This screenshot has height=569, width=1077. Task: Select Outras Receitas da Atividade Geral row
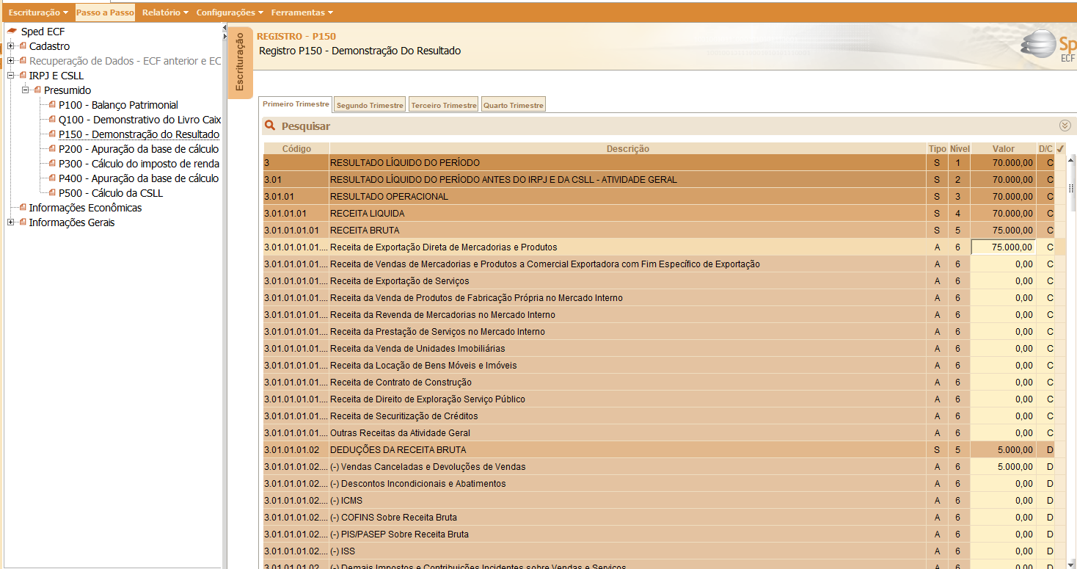[x=664, y=433]
